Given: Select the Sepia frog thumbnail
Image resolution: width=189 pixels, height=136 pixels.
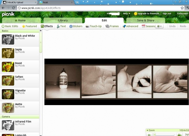Looking at the screenshot, I should (8, 53).
